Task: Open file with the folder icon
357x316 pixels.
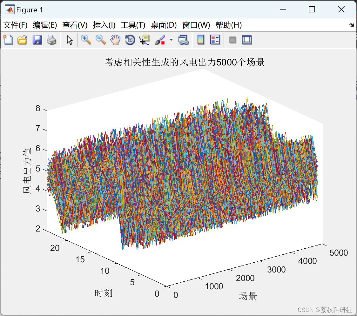Action: pos(22,40)
